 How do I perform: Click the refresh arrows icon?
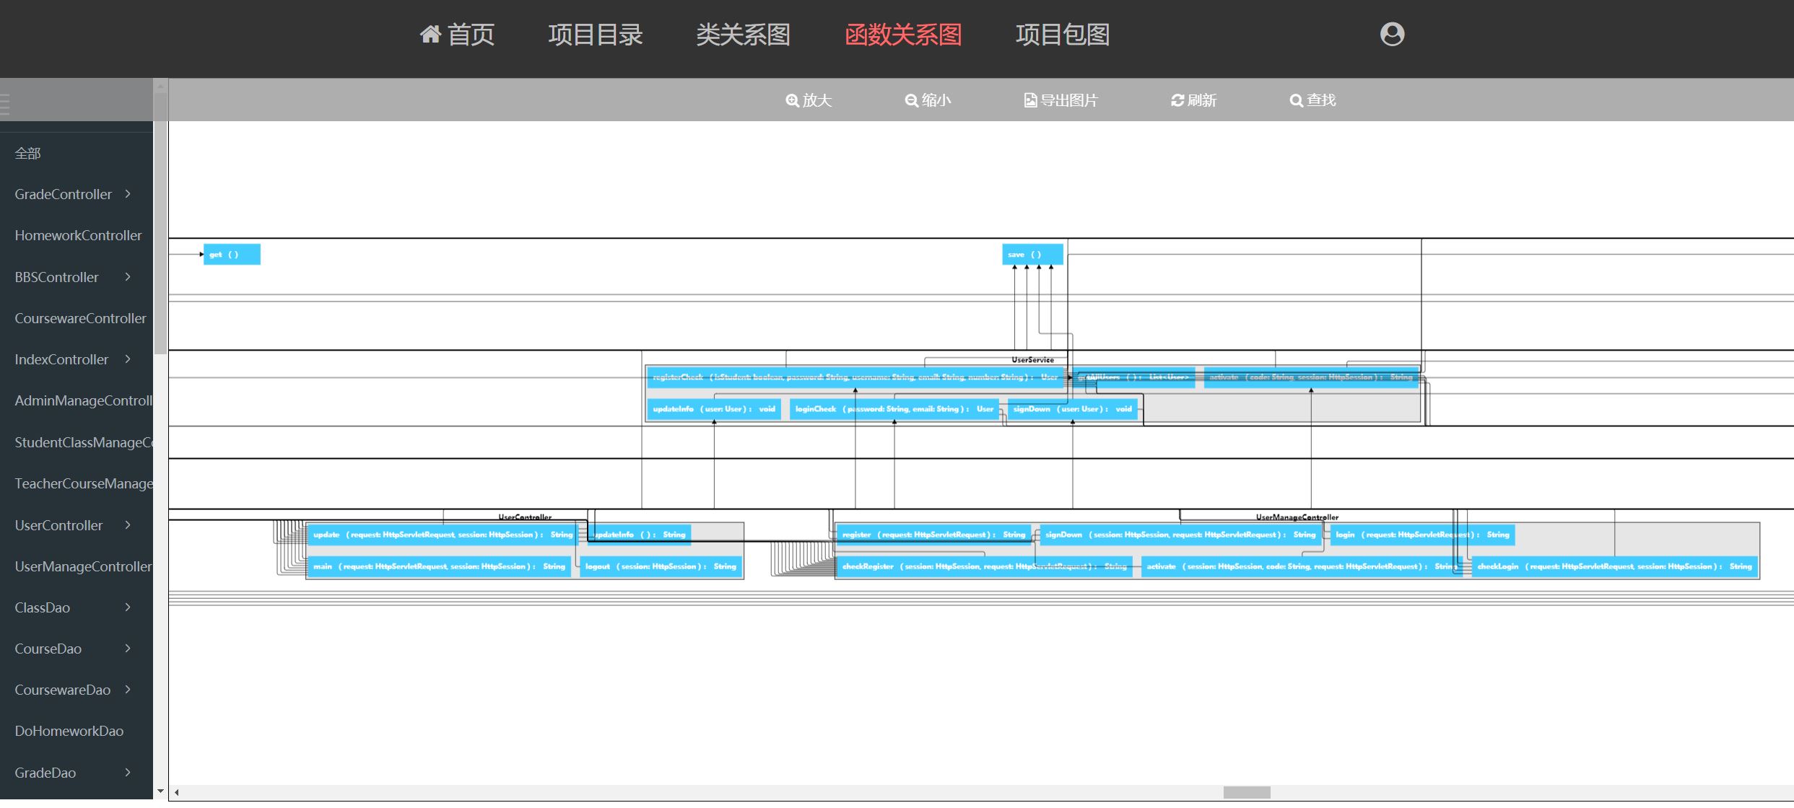(x=1177, y=100)
